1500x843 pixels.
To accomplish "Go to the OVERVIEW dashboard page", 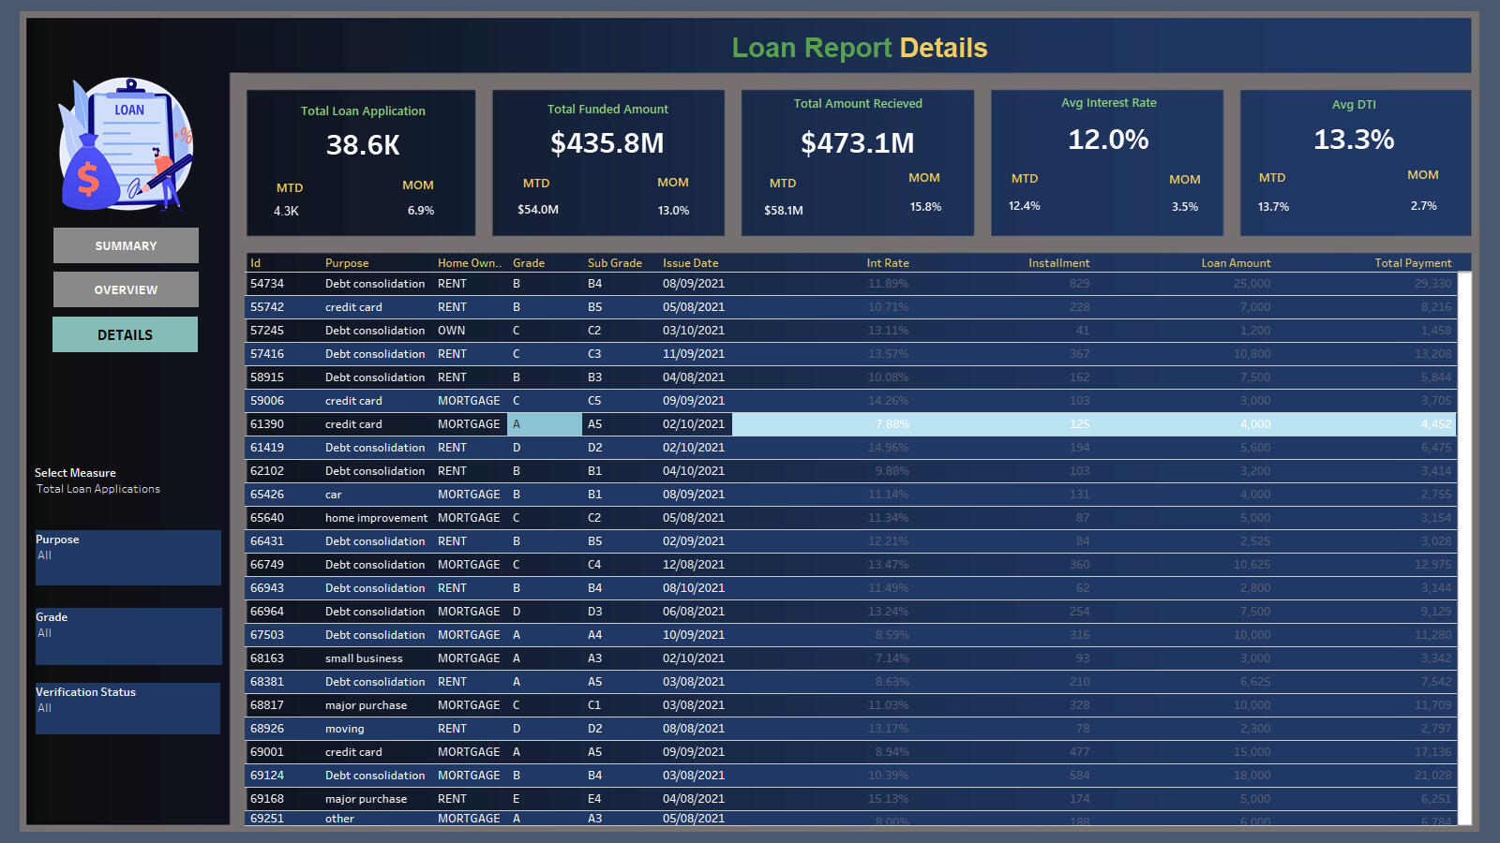I will (x=126, y=289).
